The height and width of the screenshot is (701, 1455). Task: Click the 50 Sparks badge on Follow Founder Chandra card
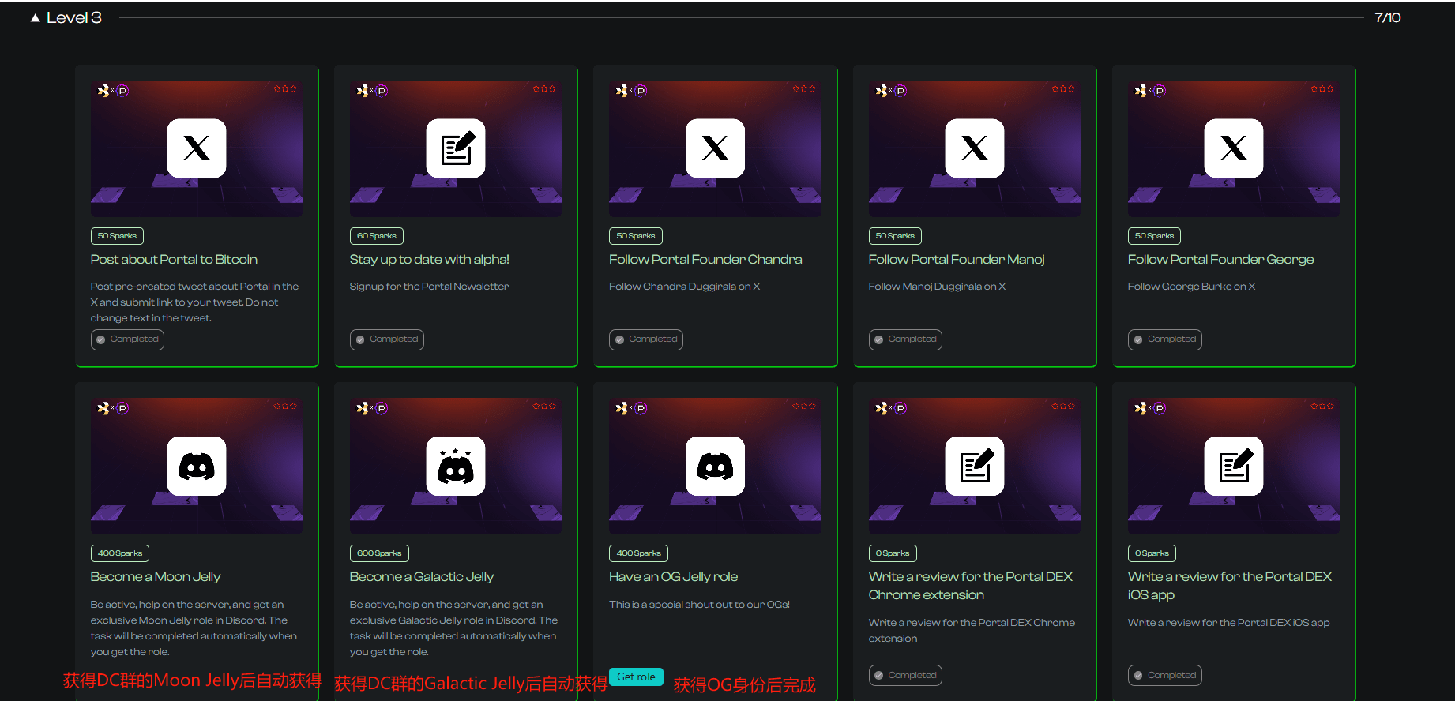tap(636, 236)
